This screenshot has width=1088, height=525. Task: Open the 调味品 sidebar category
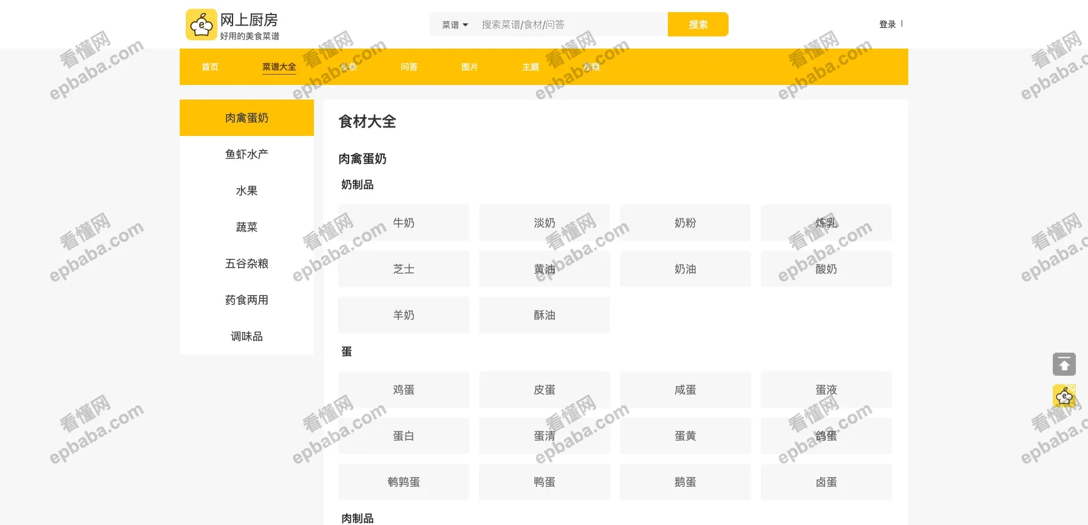tap(246, 336)
